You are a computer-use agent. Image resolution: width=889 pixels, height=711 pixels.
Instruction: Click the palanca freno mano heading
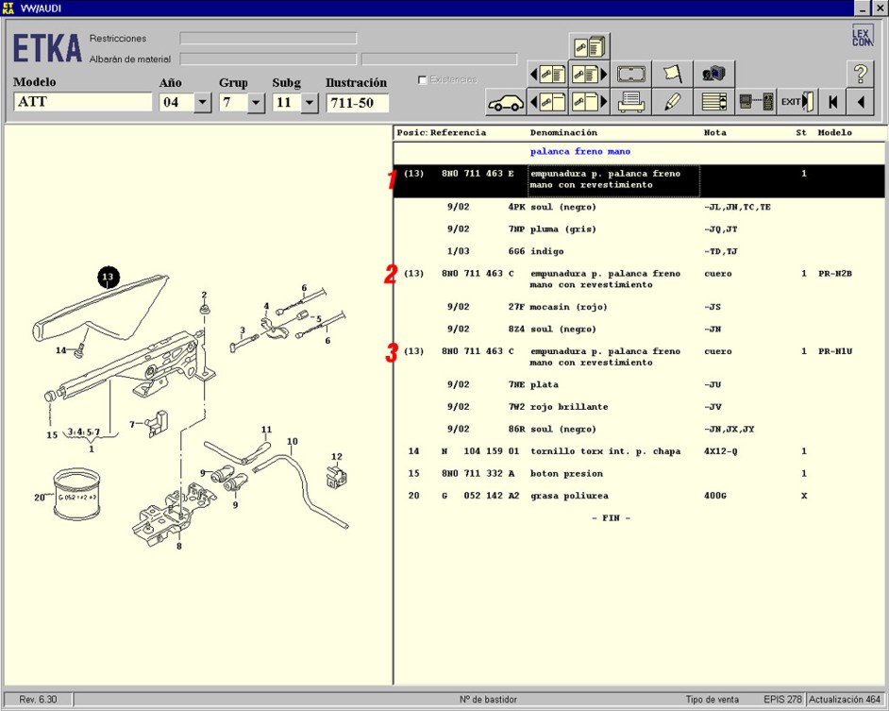[580, 151]
